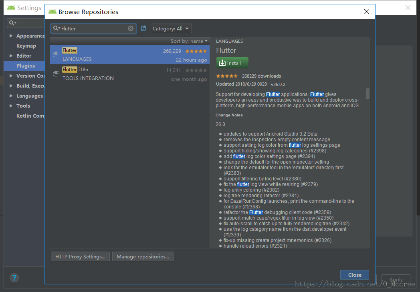This screenshot has height=292, width=420.
Task: Click '268,229' download count on Flutter row
Action: click(x=172, y=51)
